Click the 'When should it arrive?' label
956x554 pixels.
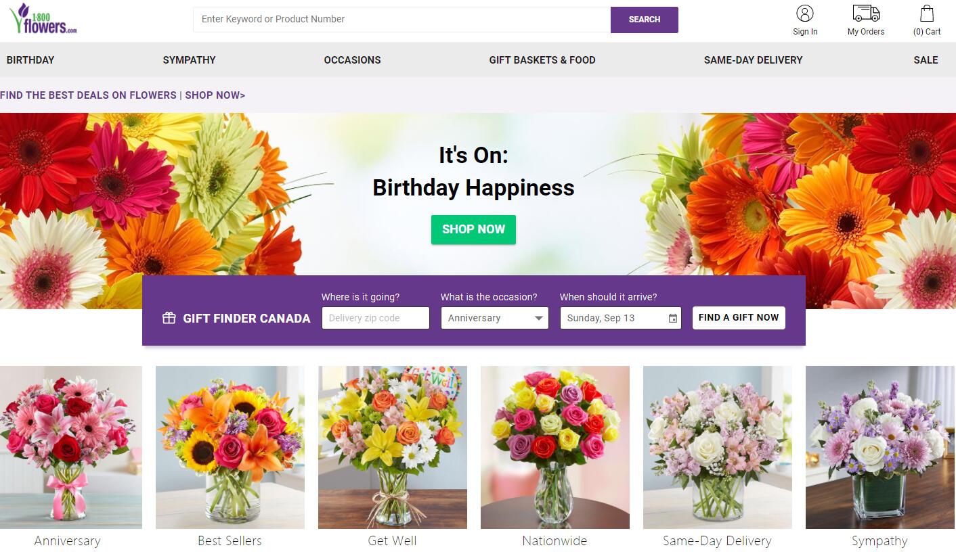[609, 297]
